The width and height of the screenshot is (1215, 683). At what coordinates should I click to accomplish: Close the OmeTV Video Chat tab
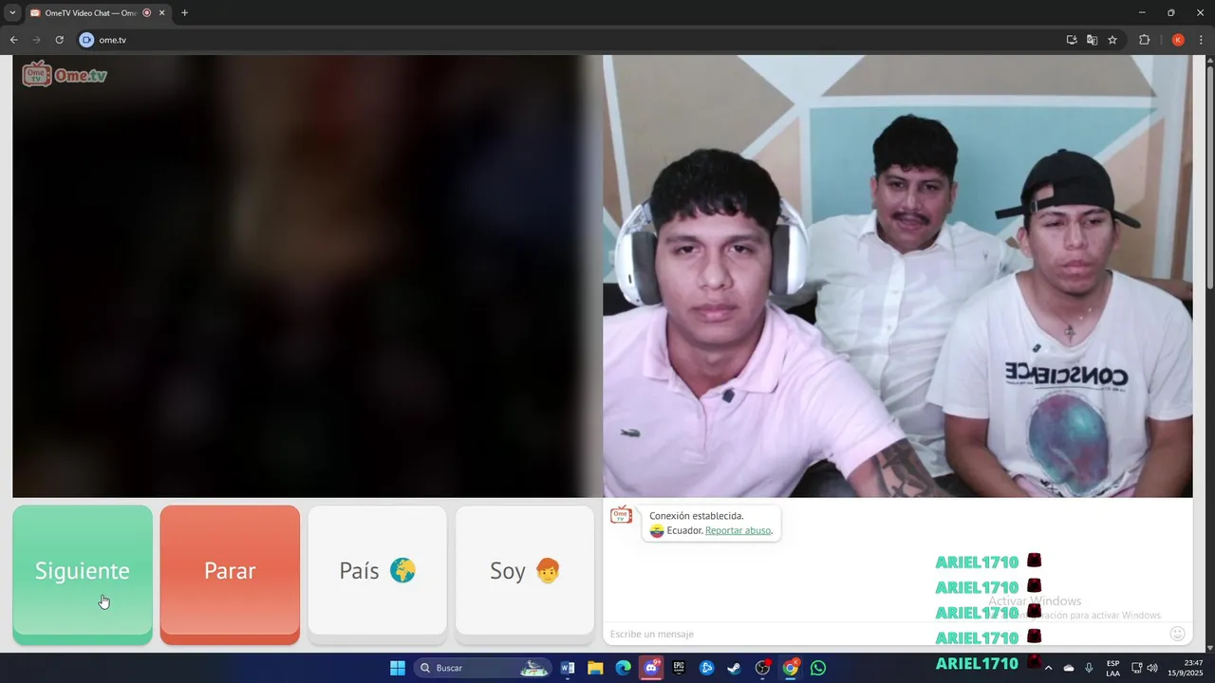point(161,13)
